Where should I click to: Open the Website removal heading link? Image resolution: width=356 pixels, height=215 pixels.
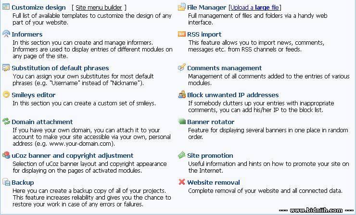pyautogui.click(x=214, y=183)
